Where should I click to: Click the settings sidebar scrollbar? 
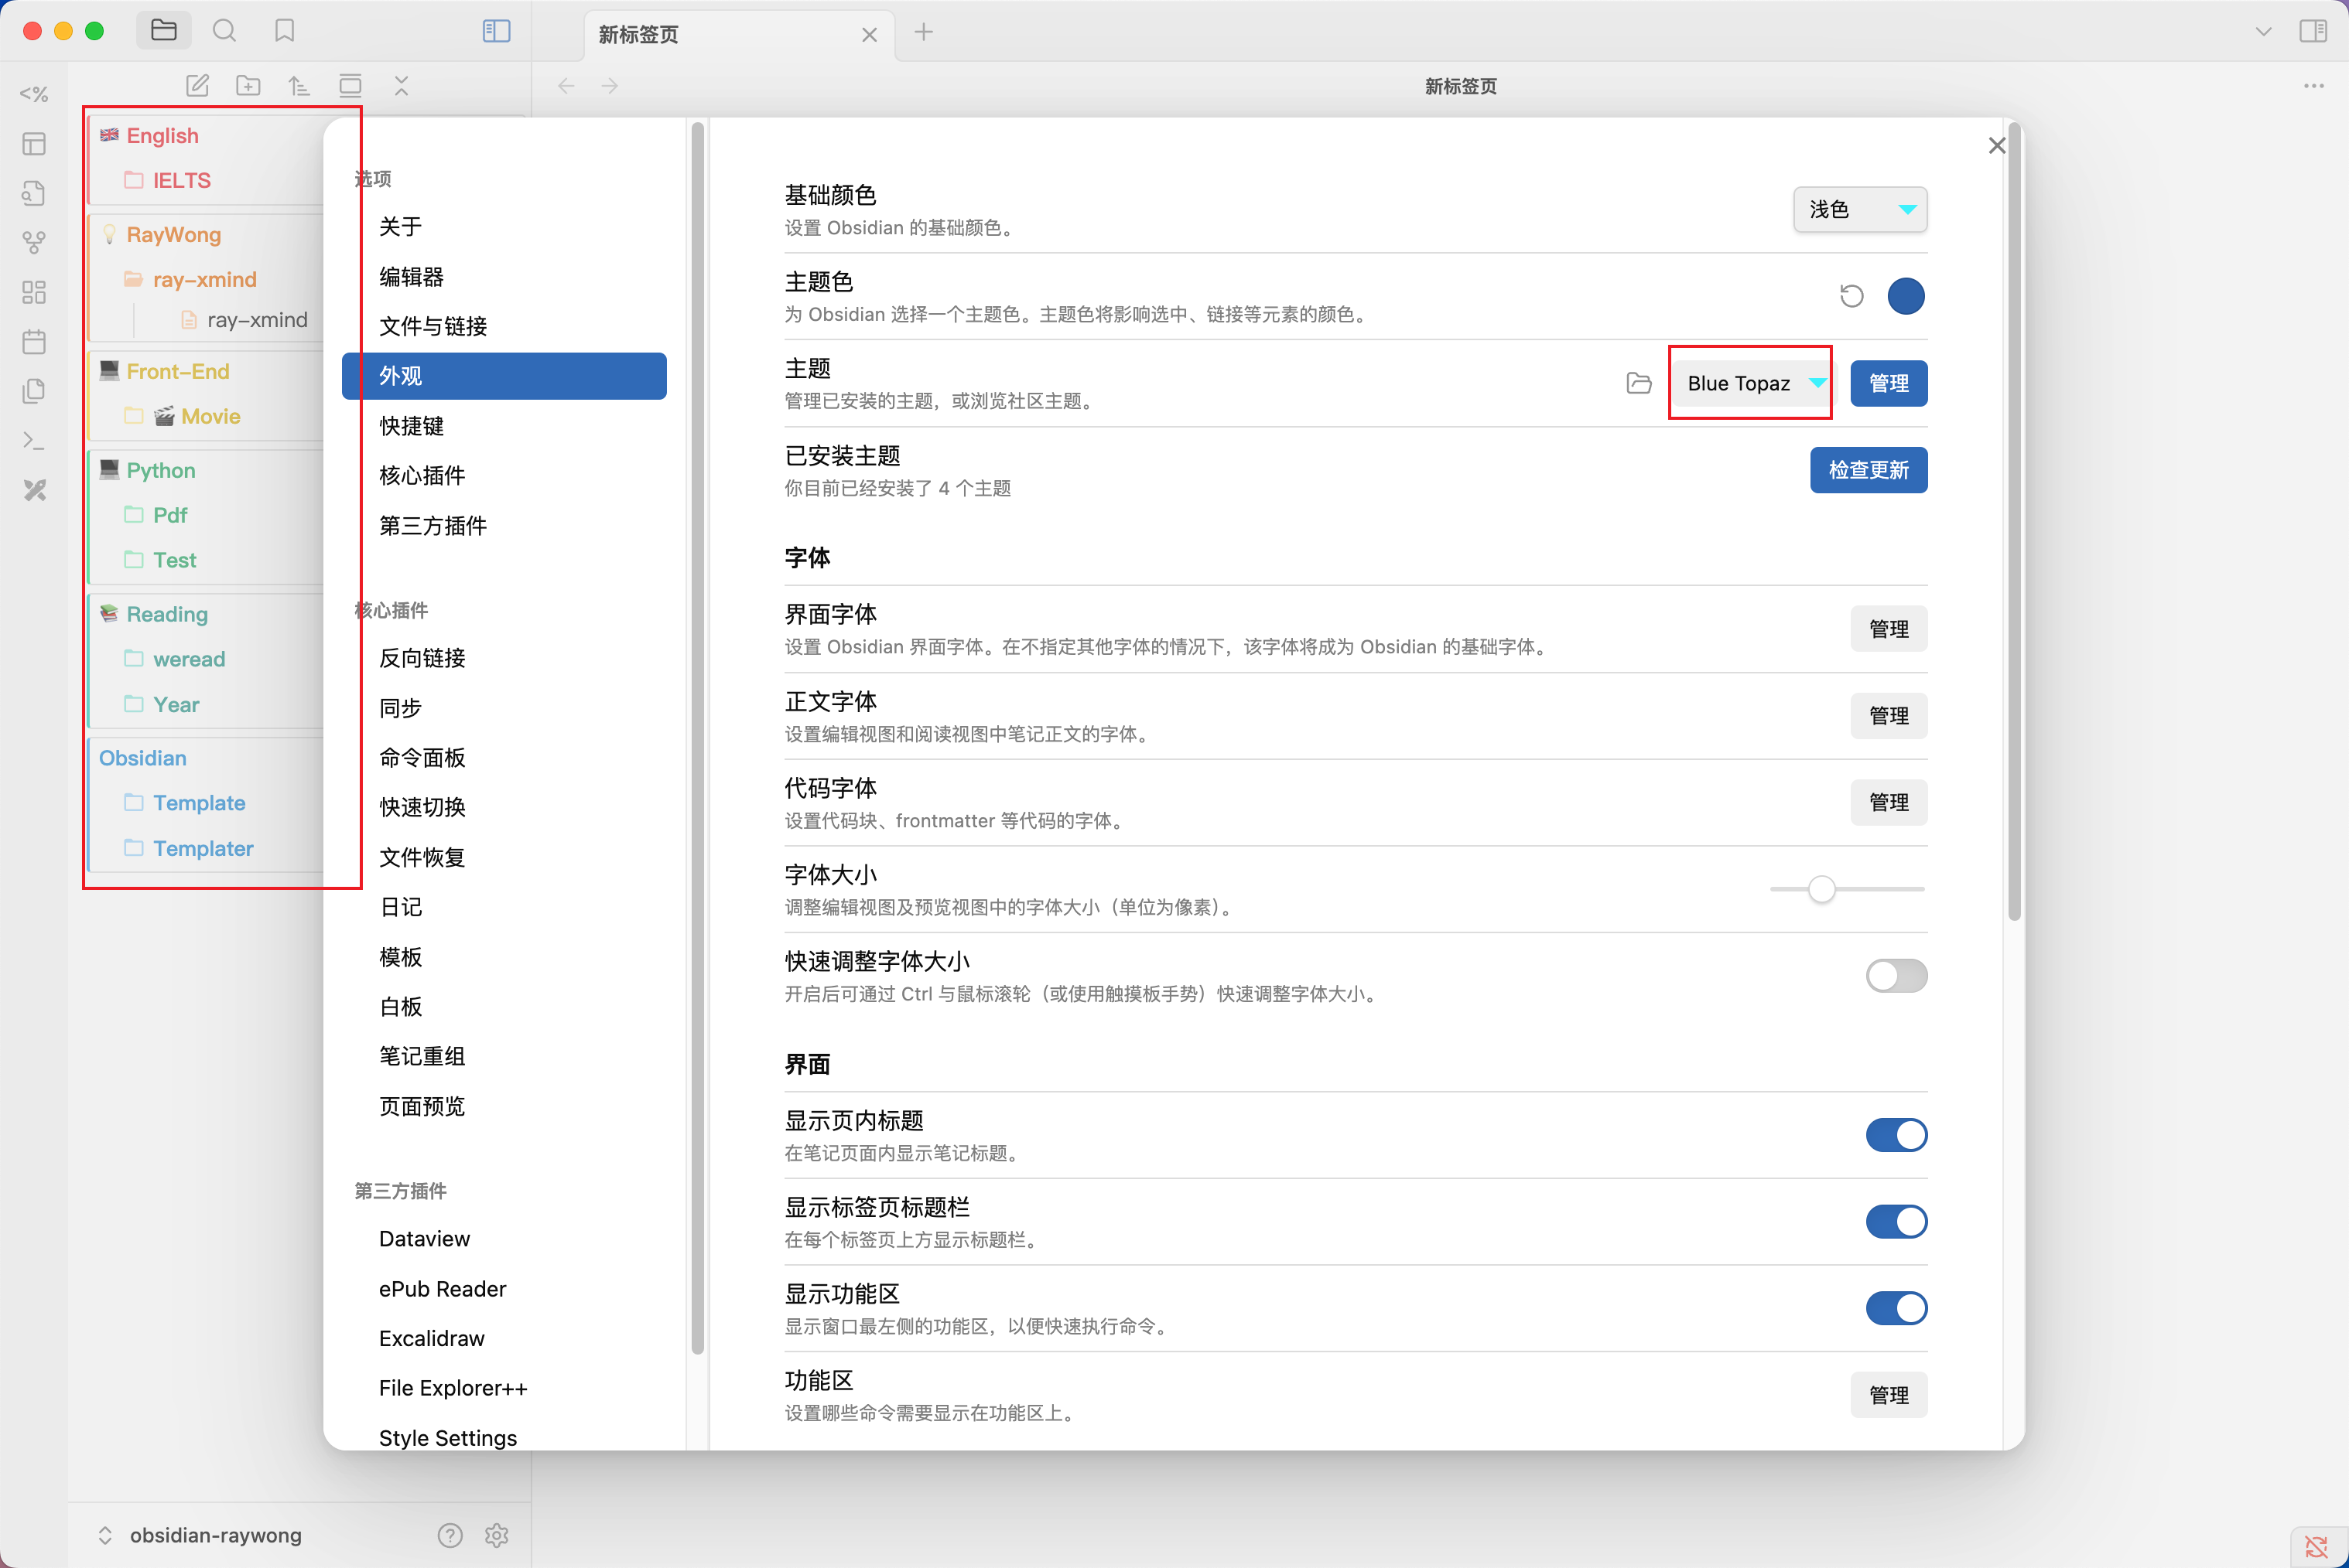(x=697, y=738)
